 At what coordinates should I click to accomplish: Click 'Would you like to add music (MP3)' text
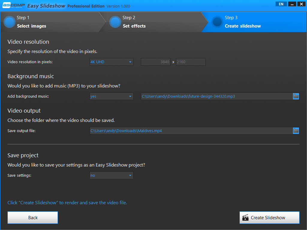tap(64, 86)
